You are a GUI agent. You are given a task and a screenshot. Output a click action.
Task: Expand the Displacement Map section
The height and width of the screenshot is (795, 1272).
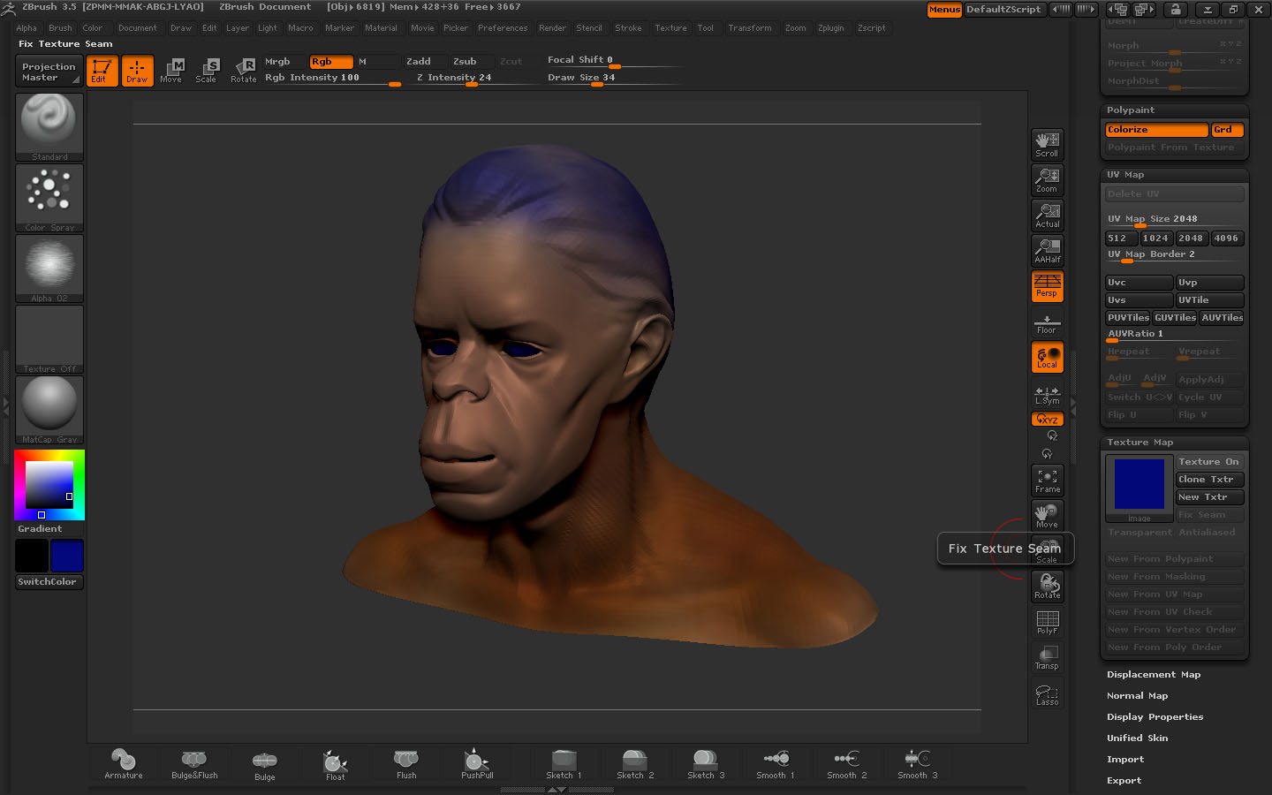pos(1154,675)
